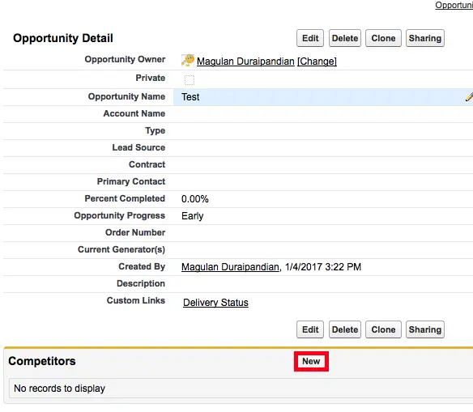This screenshot has width=473, height=412.
Task: Click the pencil edit icon on Opportunity Name
Action: pos(469,97)
